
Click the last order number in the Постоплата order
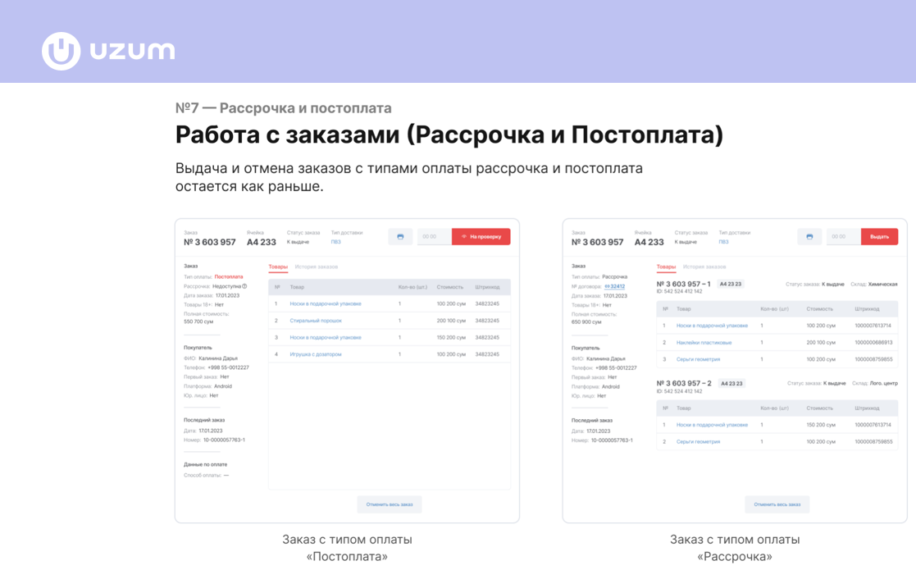225,440
